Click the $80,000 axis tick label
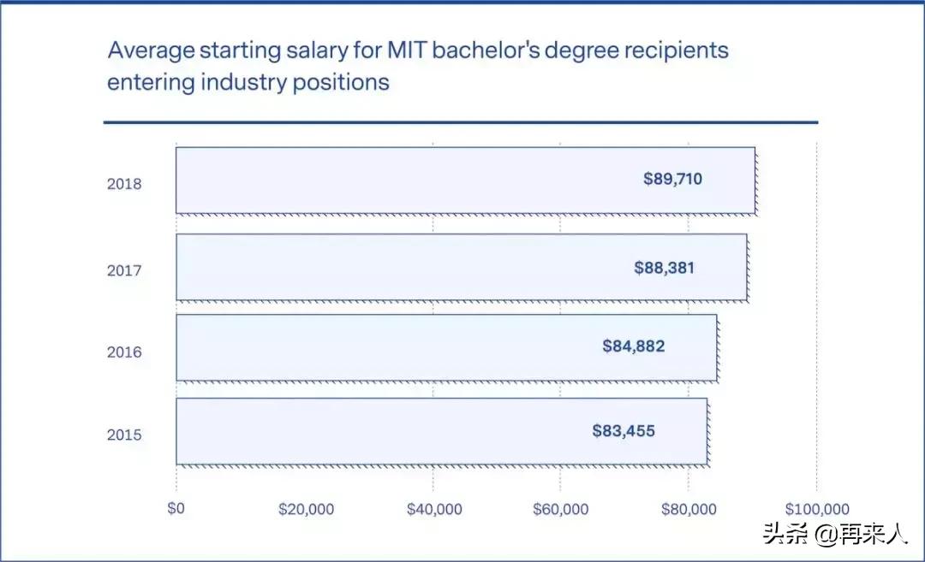The image size is (925, 562). [688, 510]
